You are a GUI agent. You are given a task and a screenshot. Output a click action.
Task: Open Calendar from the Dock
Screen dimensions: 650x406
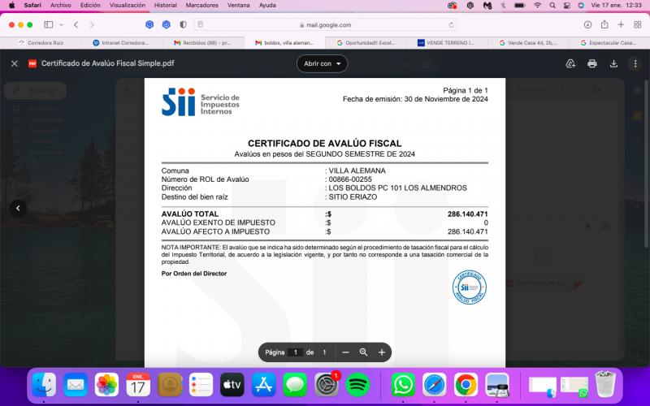[138, 385]
